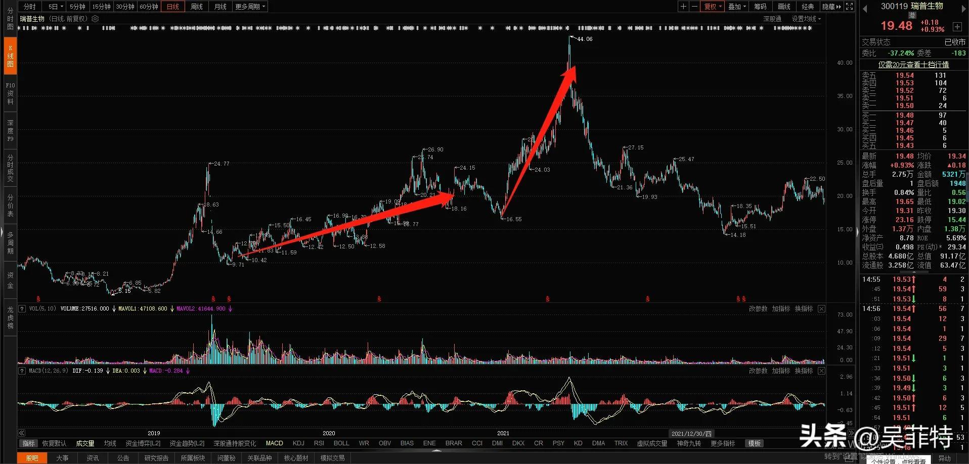Switch to 周线 weekly chart
The width and height of the screenshot is (969, 464).
196,7
